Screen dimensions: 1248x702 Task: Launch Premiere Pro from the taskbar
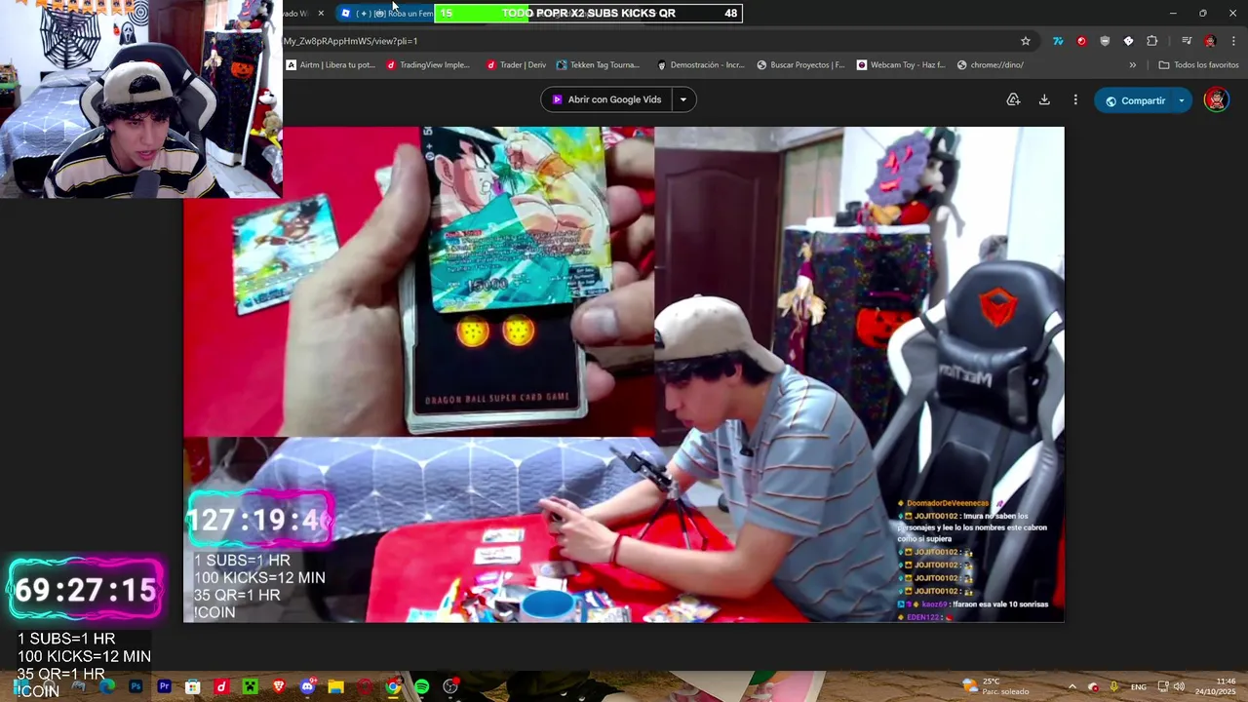164,686
